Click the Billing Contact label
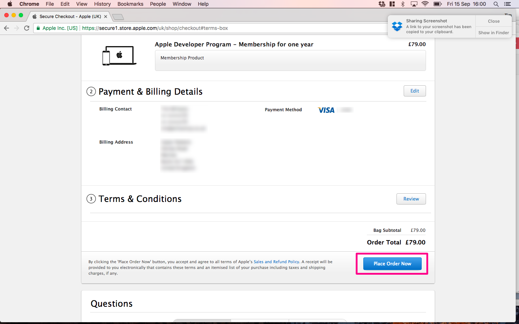This screenshot has width=519, height=324. click(115, 109)
